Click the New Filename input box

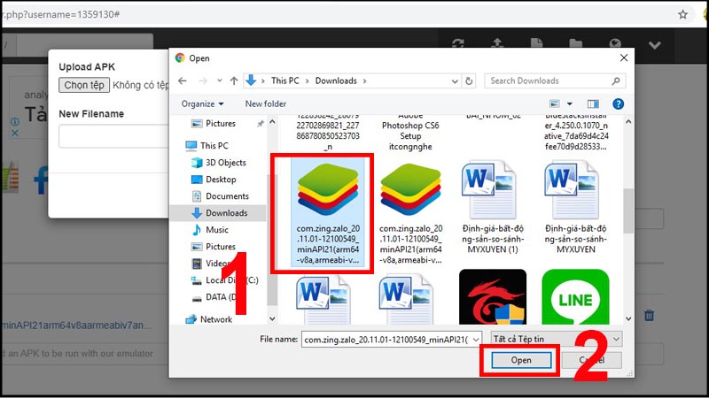point(114,136)
